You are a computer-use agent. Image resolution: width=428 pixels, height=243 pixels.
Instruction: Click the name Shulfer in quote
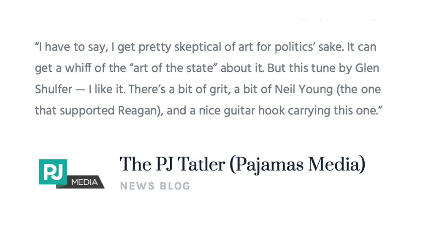click(54, 89)
